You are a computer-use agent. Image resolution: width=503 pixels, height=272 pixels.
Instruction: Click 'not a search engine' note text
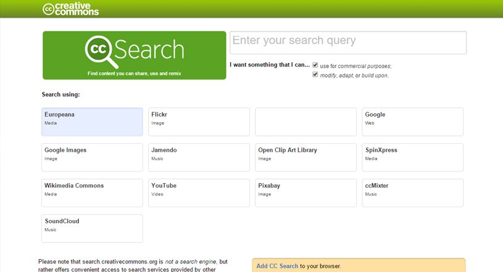click(191, 262)
